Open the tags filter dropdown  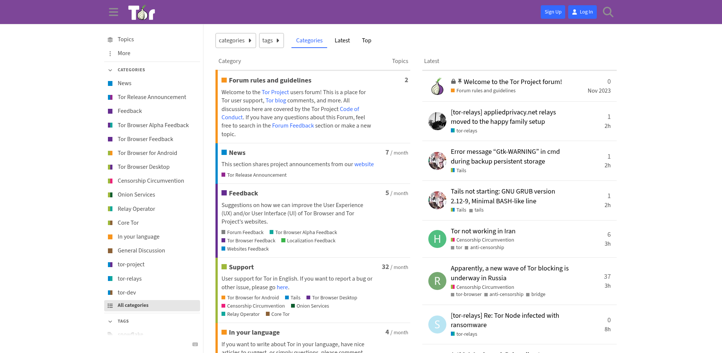[x=271, y=41]
